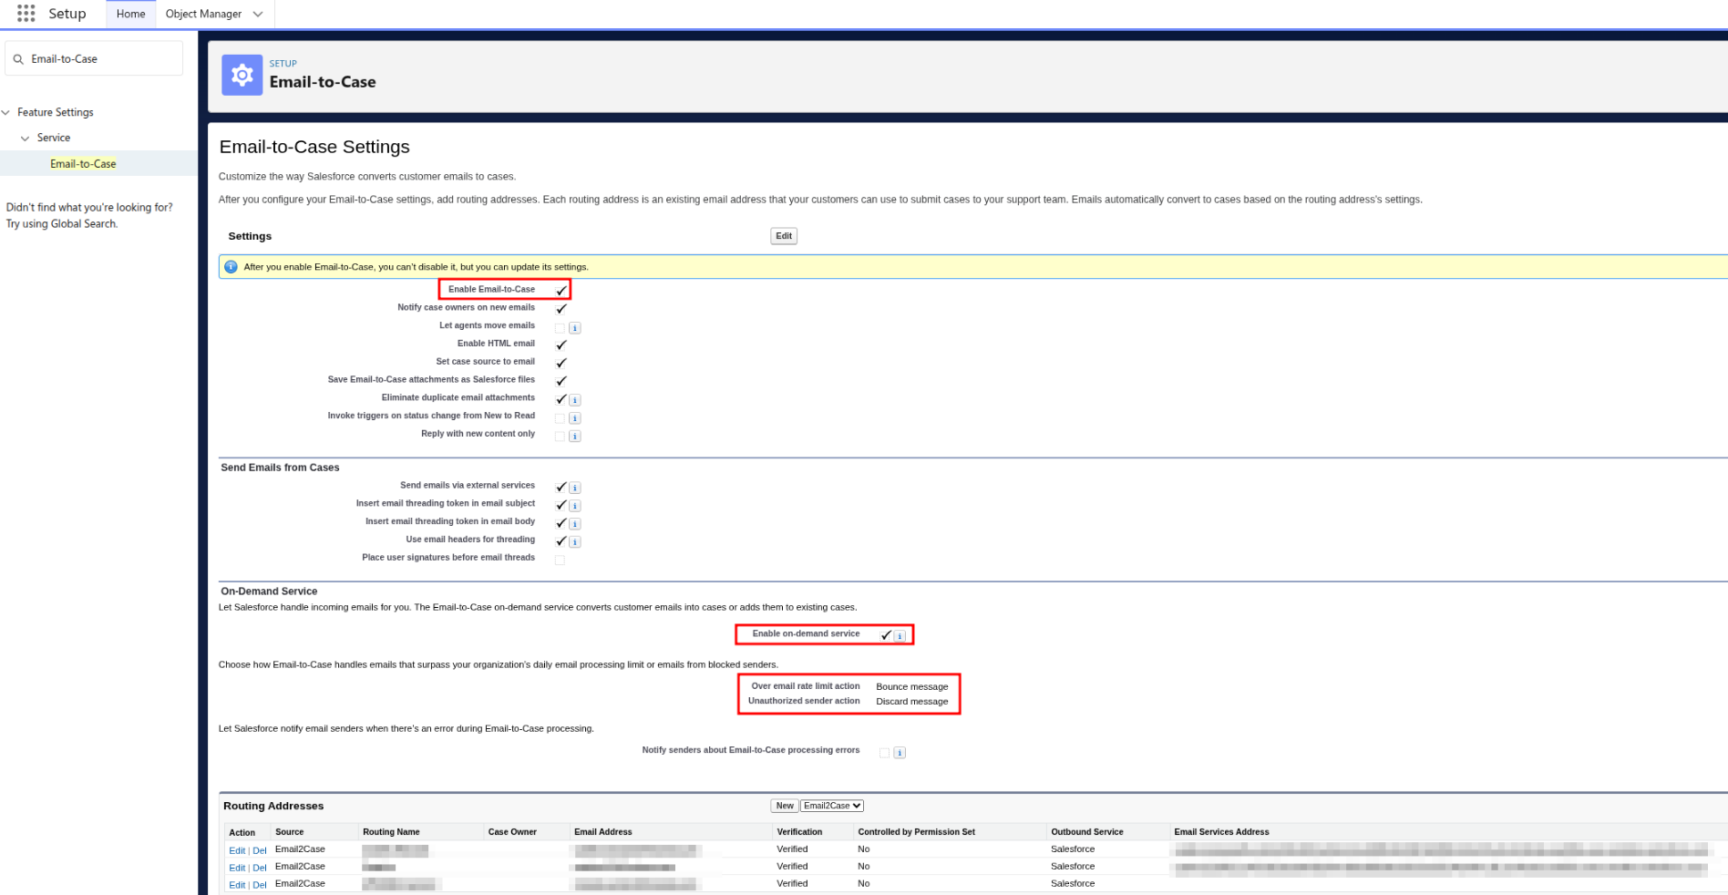Click the Case Owner column header
Image resolution: width=1728 pixels, height=895 pixels.
[512, 832]
